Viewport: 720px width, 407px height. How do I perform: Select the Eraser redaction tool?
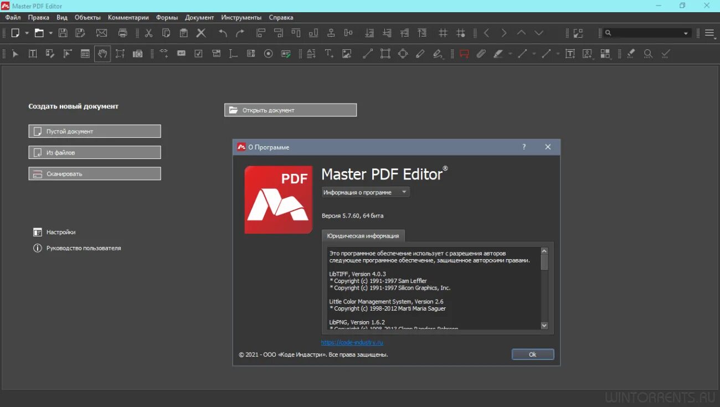(x=631, y=54)
